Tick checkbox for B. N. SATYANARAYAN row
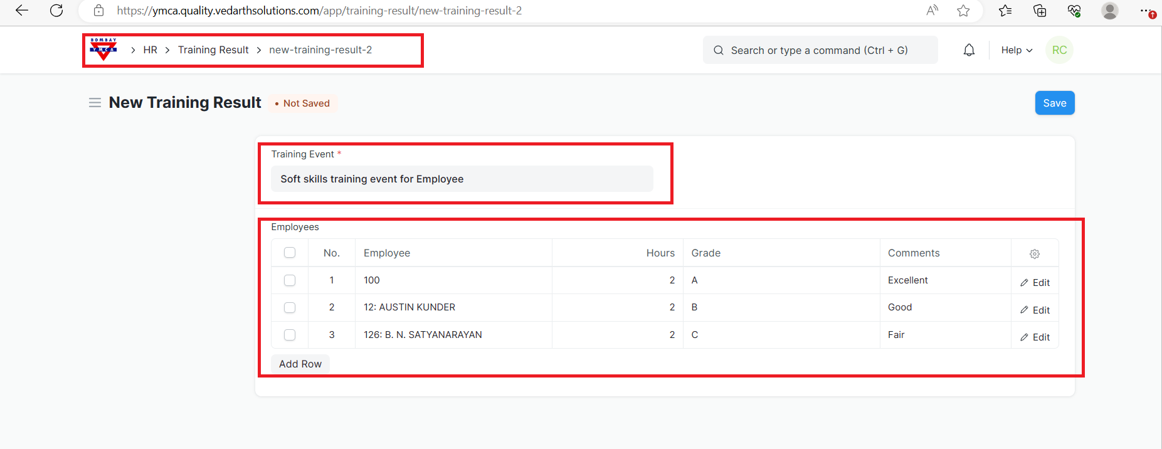Screen dimensions: 1162x449 click(290, 335)
